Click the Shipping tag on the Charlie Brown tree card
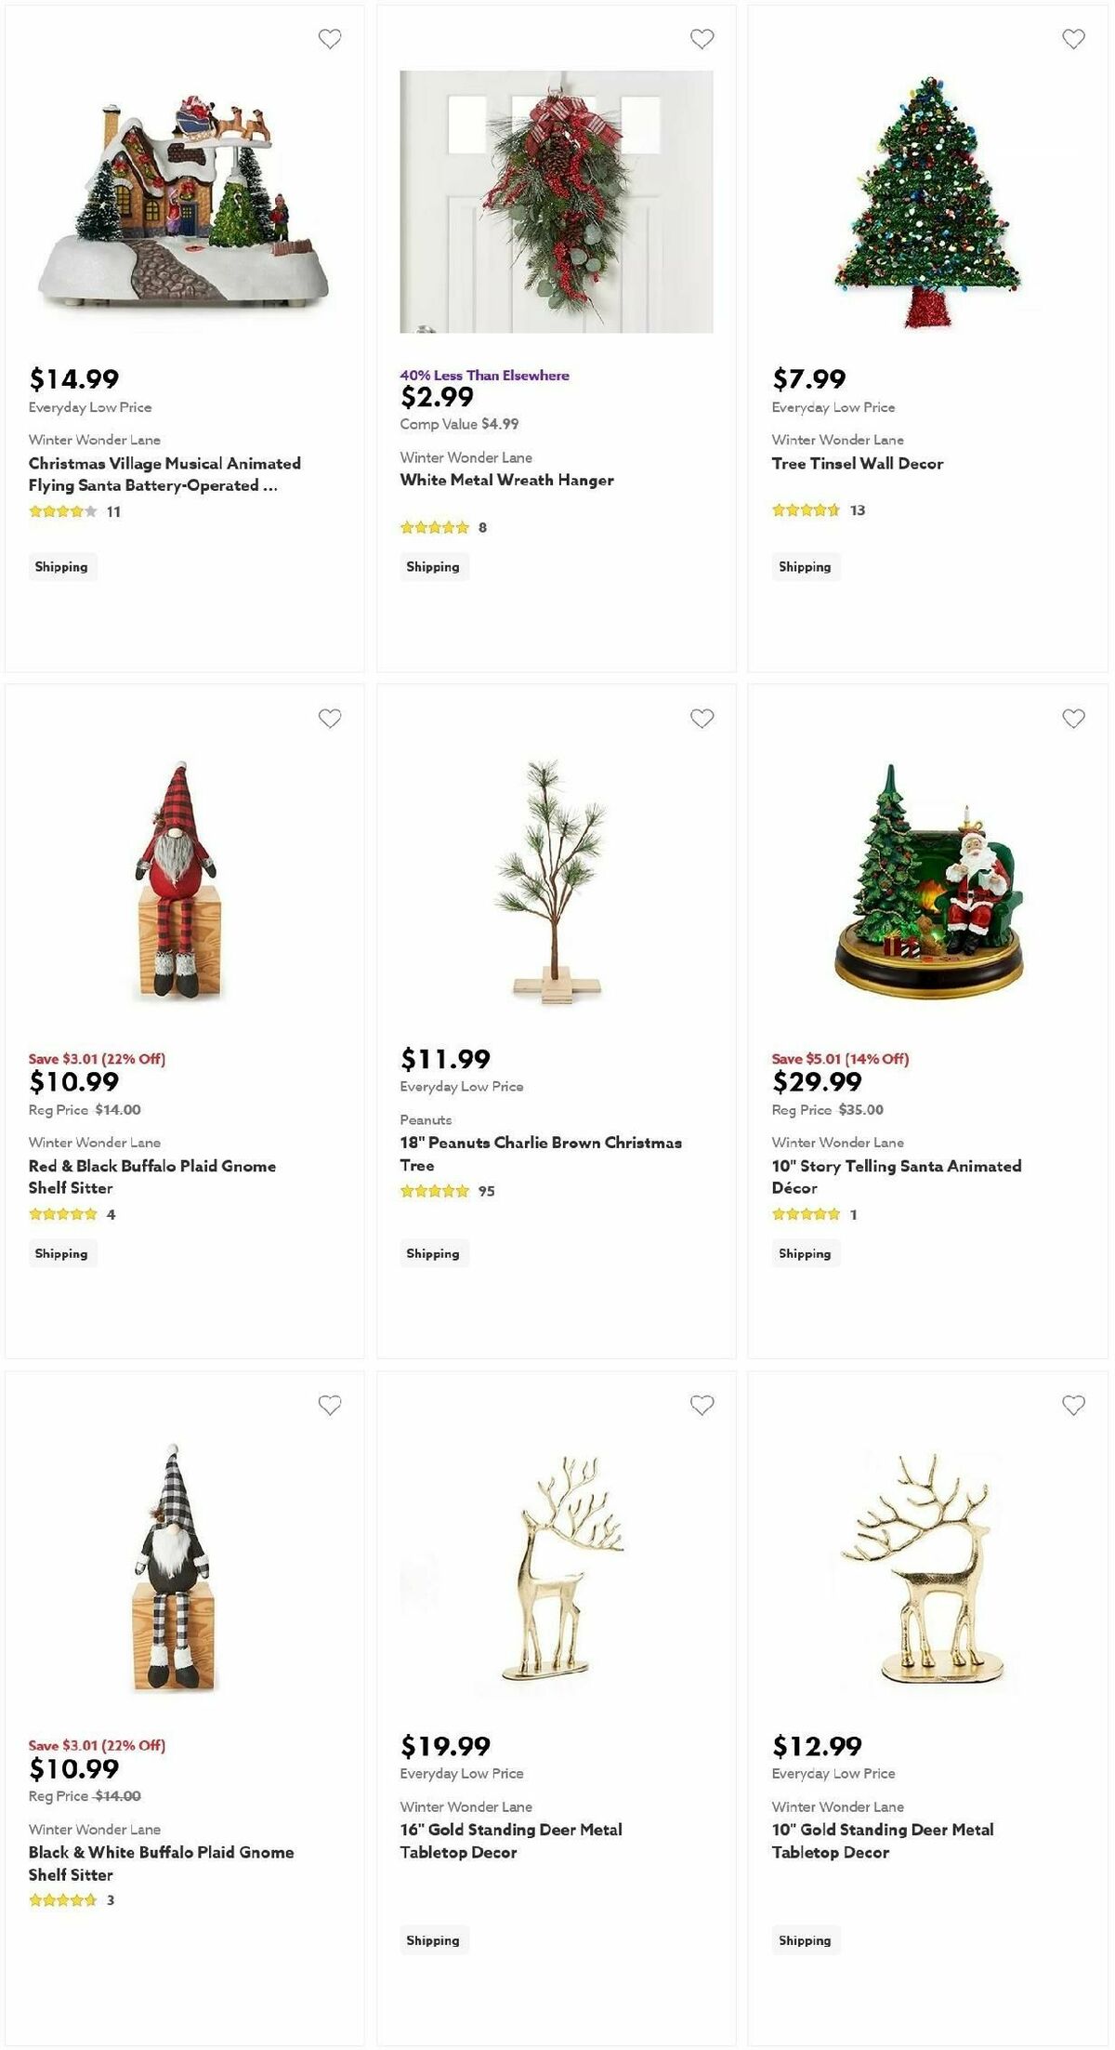1115x2050 pixels. pyautogui.click(x=433, y=1253)
